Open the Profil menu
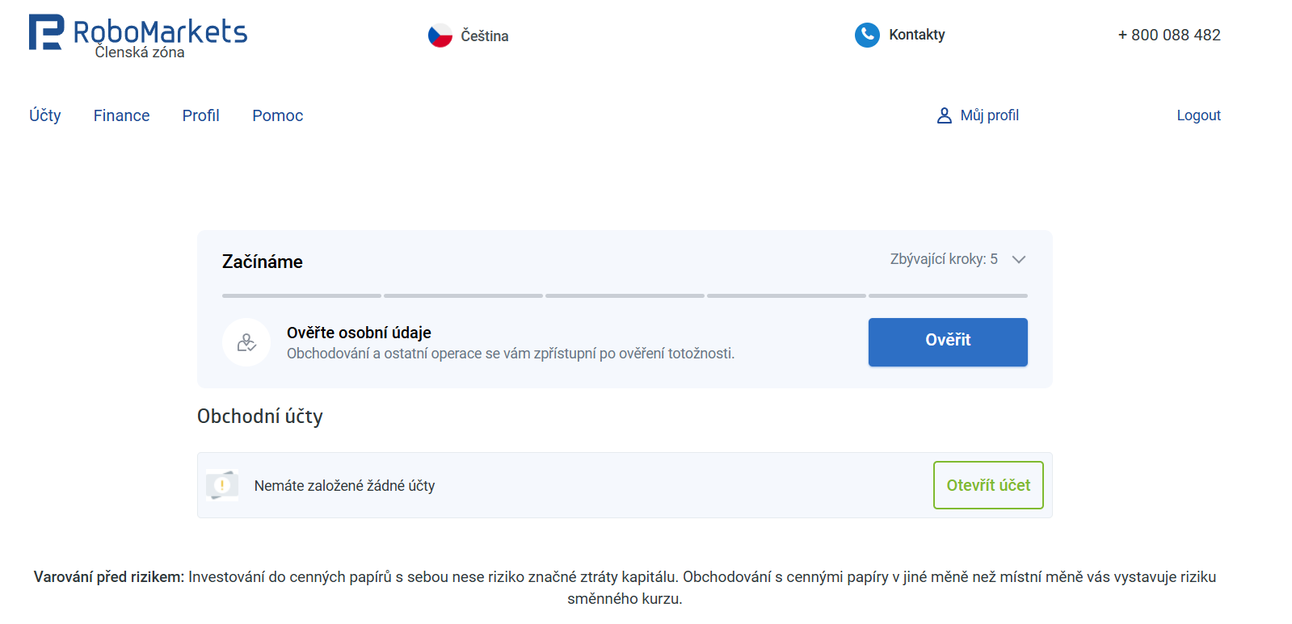This screenshot has width=1292, height=624. tap(200, 115)
